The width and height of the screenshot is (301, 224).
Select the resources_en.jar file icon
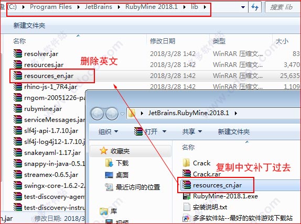18,76
